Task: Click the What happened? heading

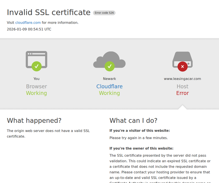Action: pos(34,121)
